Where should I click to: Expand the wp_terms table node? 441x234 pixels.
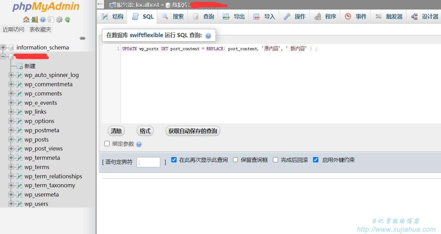point(11,167)
